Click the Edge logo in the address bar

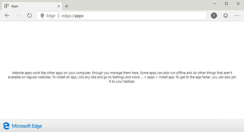[x=42, y=16]
